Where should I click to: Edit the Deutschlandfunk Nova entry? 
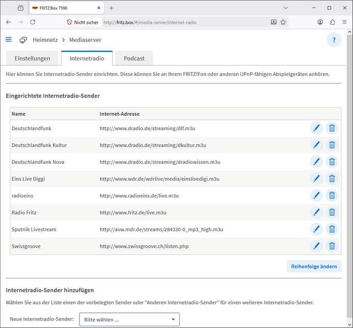pyautogui.click(x=316, y=162)
